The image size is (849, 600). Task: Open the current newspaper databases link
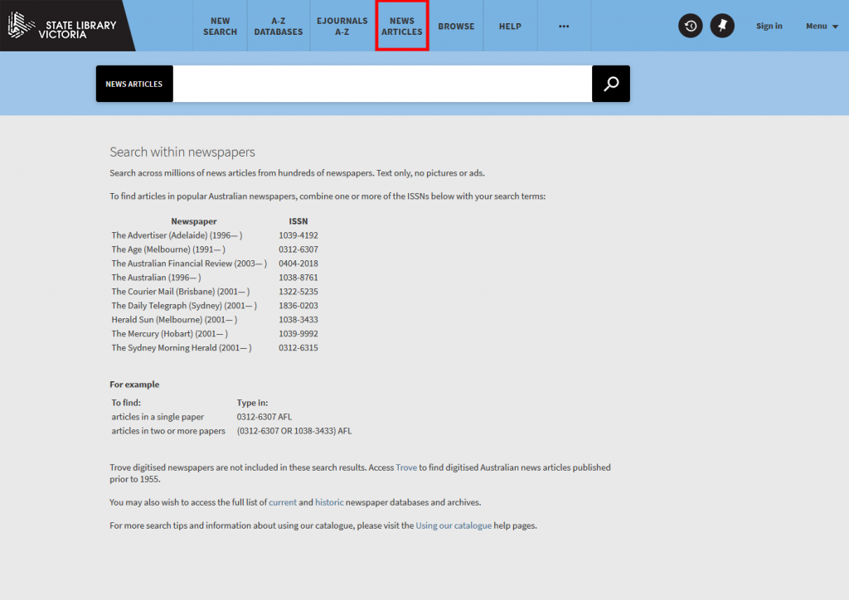(282, 502)
